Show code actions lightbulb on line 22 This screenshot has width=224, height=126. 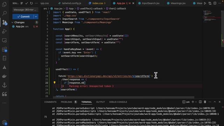55,83
